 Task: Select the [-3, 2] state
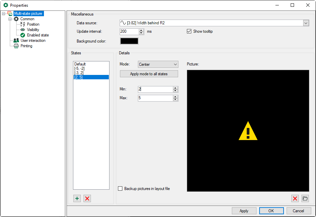pos(91,73)
